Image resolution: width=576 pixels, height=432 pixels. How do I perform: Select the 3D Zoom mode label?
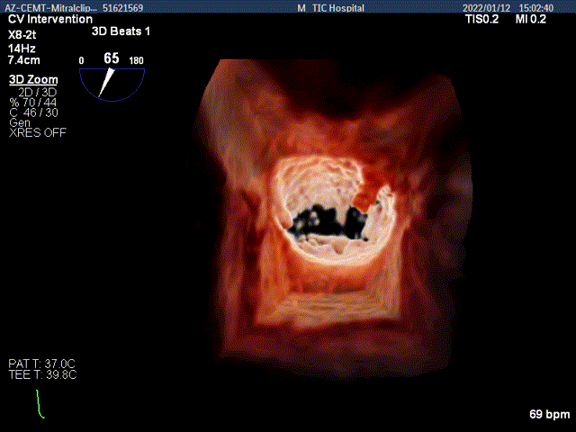pyautogui.click(x=33, y=79)
